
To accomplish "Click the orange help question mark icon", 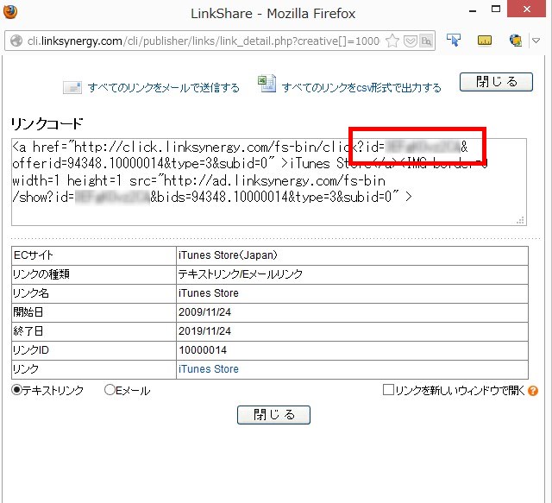I will click(x=533, y=391).
